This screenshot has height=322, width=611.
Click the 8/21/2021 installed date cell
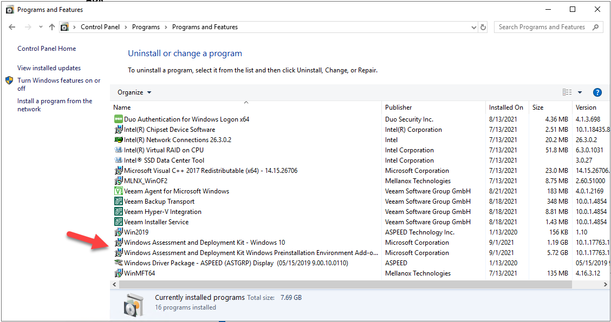503,191
